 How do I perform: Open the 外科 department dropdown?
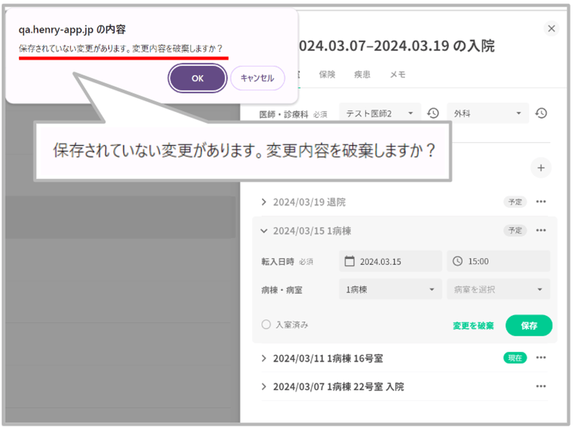point(488,113)
